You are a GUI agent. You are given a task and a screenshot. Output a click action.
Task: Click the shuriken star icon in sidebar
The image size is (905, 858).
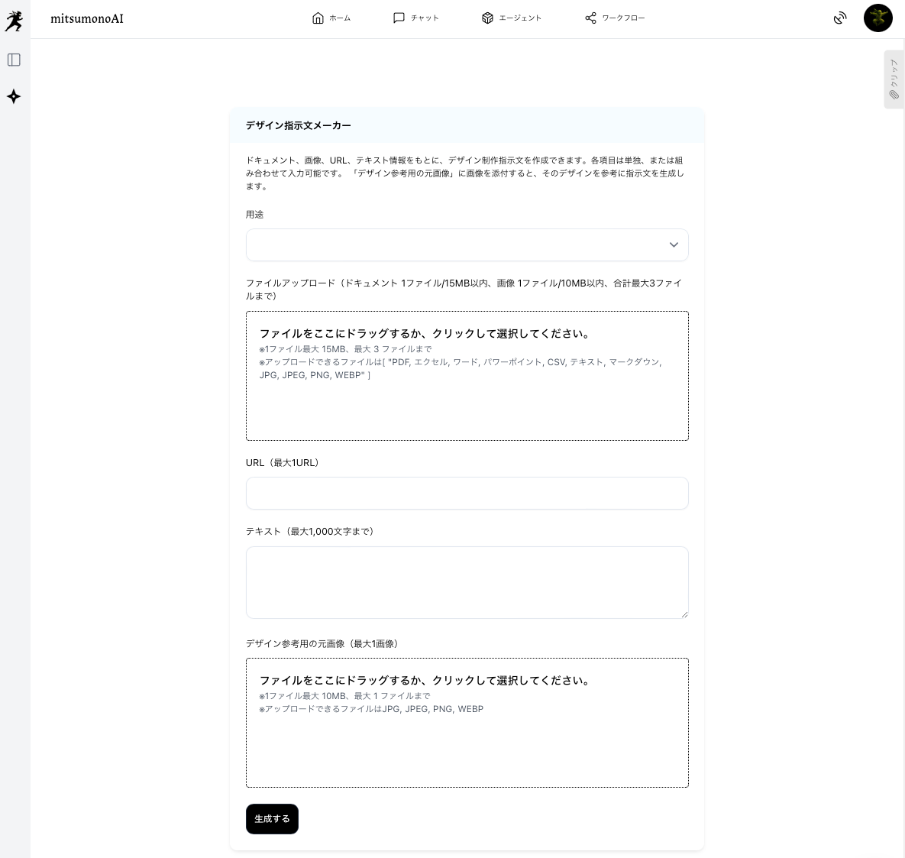click(14, 96)
